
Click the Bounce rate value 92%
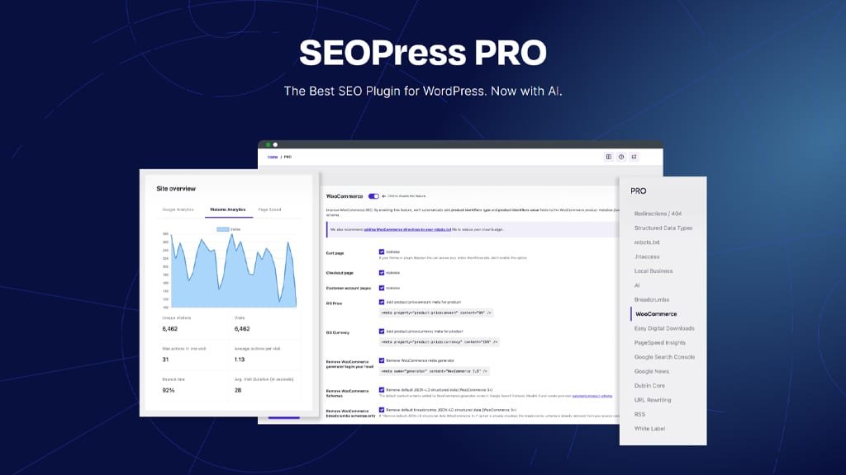[169, 390]
